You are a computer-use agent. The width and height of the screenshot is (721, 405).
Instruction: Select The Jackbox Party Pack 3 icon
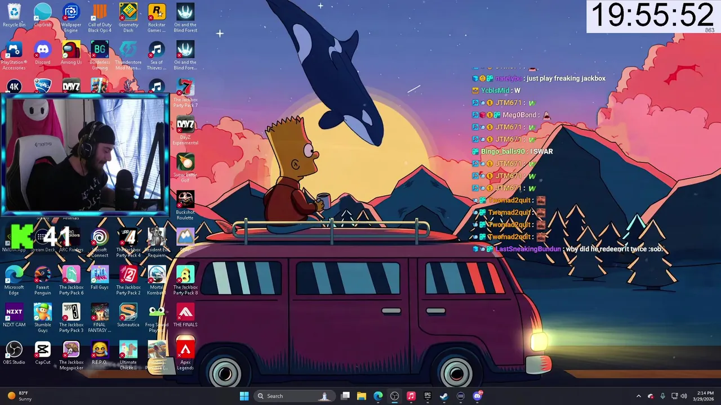(71, 318)
